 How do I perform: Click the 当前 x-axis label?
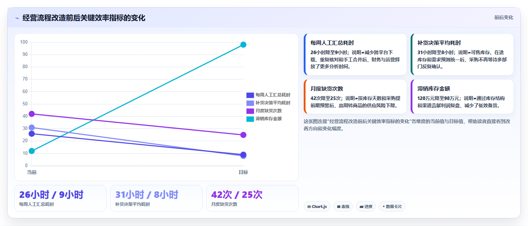pyautogui.click(x=32, y=173)
